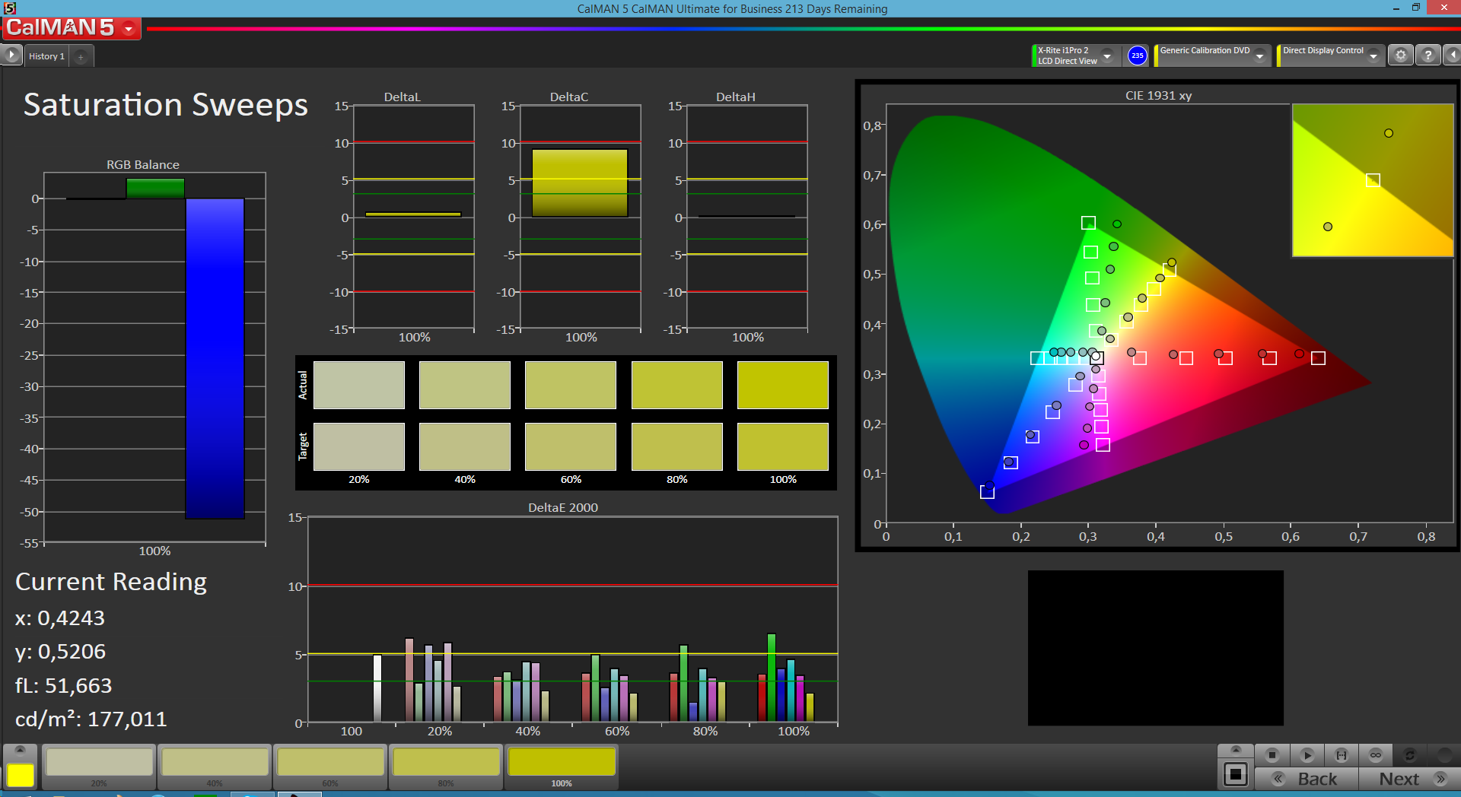Click the blue bar in RGB Balance chart
The width and height of the screenshot is (1461, 797).
coord(215,358)
